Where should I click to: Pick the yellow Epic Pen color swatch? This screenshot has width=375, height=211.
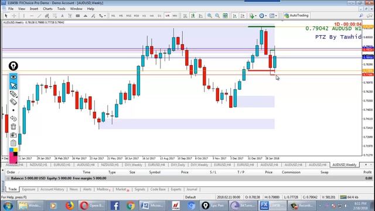click(x=16, y=150)
